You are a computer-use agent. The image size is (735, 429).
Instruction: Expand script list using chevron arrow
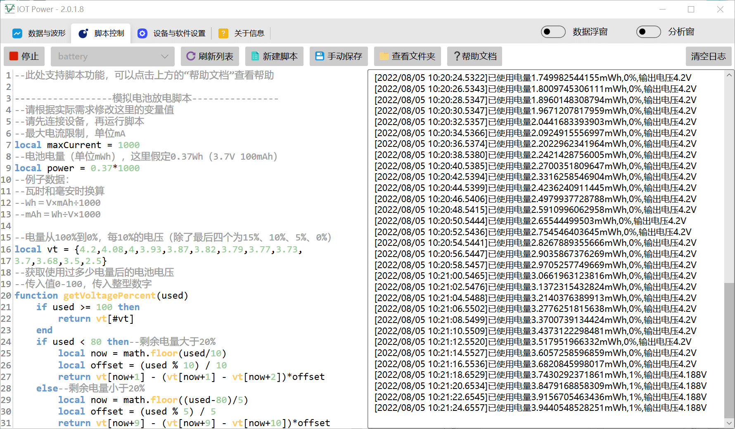coord(165,57)
